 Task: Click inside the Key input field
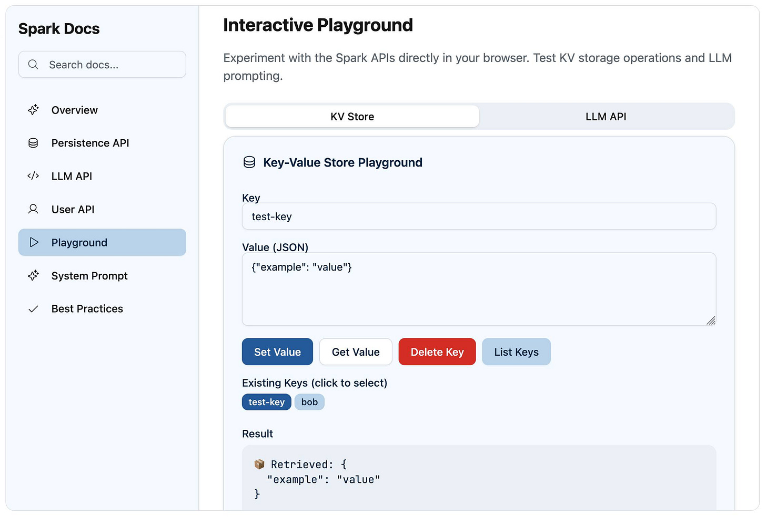tap(479, 216)
